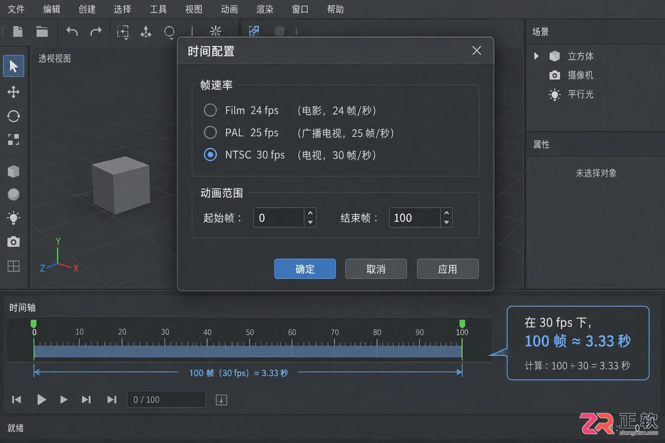Add a light using the sidebar bulb icon
The height and width of the screenshot is (443, 665).
click(x=13, y=218)
